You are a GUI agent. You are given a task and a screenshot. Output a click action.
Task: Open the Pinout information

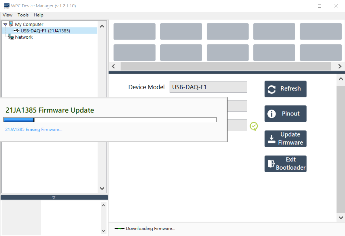285,113
